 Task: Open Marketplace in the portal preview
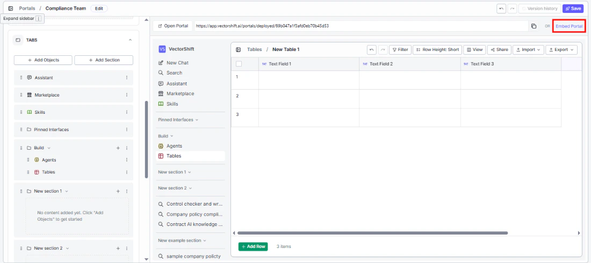pyautogui.click(x=190, y=93)
